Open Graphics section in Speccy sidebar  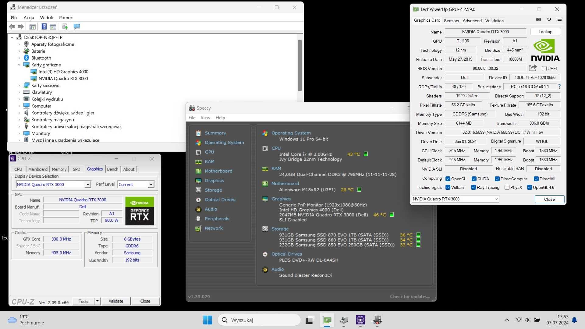214,181
